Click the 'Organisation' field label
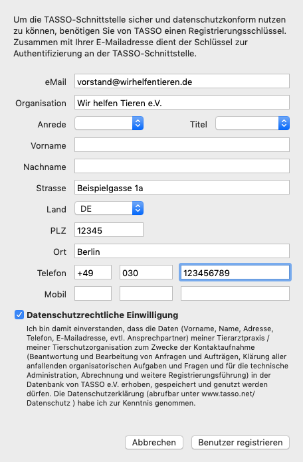The image size is (303, 462). 41,103
